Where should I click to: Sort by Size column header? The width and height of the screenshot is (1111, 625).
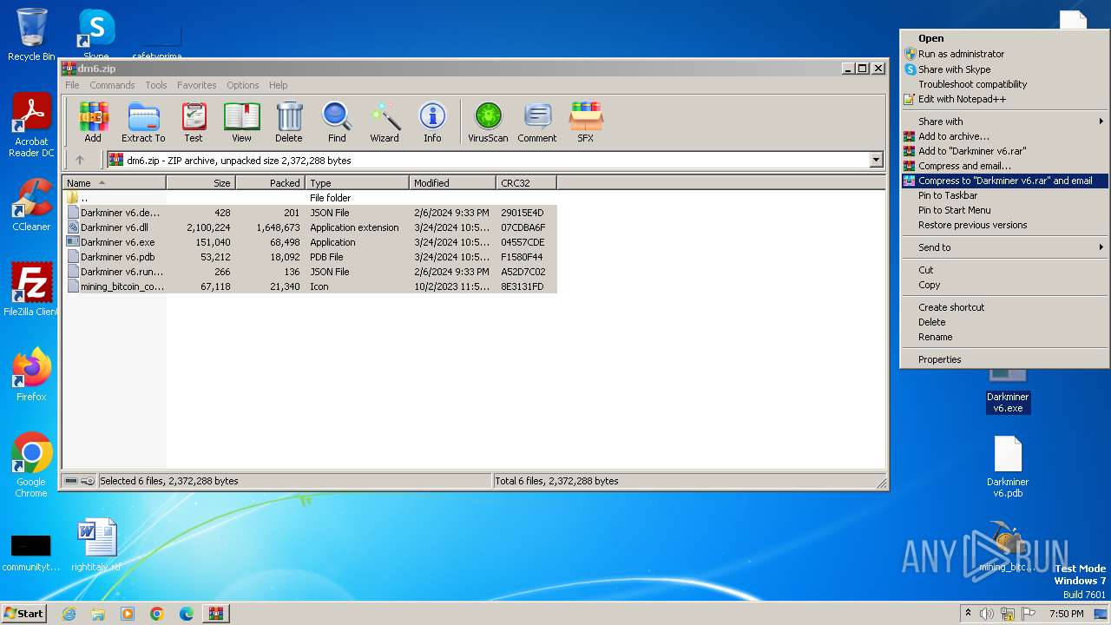pyautogui.click(x=201, y=182)
